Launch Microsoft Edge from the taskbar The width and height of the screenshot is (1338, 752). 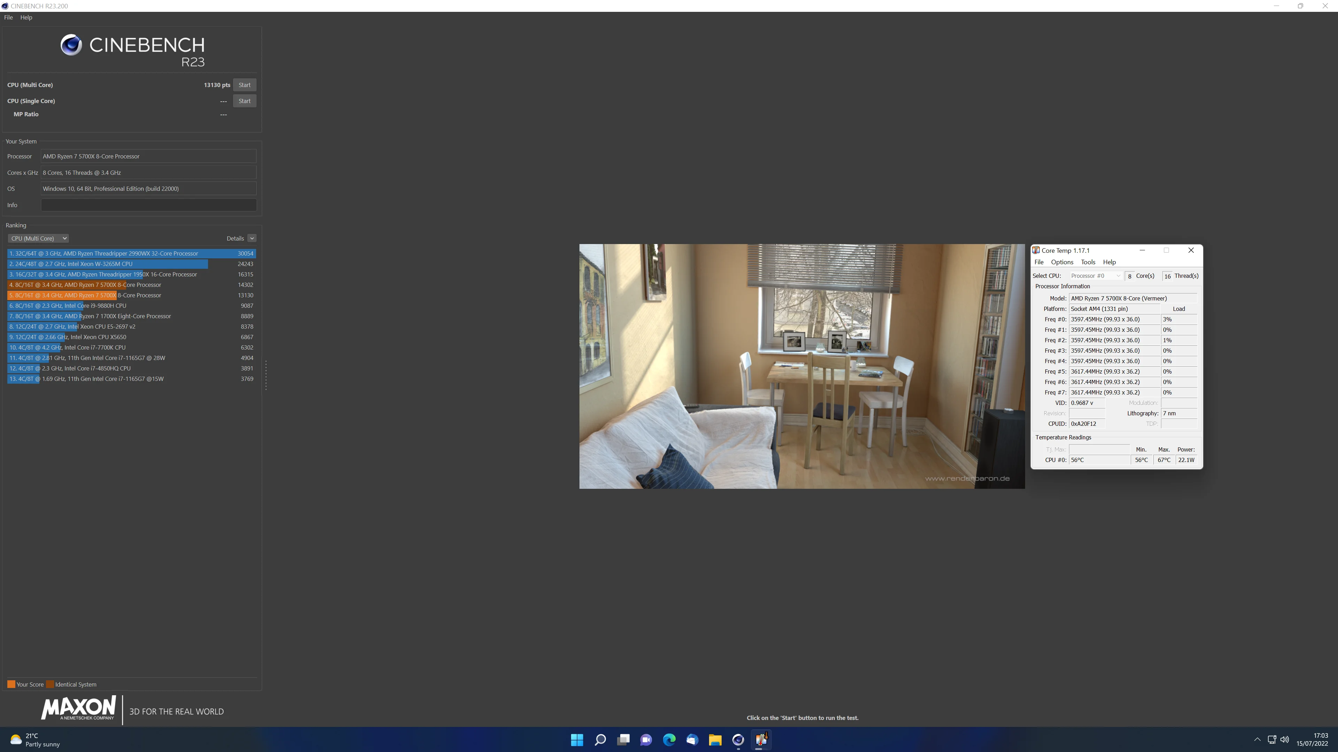[669, 739]
